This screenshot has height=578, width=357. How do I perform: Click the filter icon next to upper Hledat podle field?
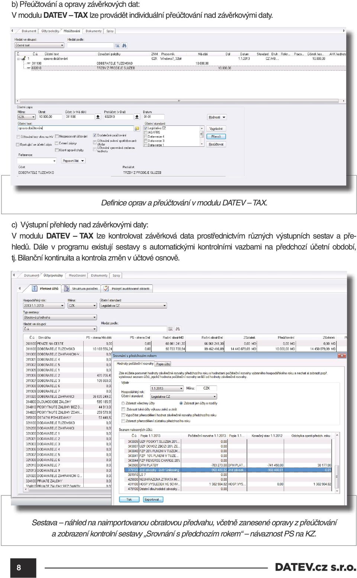coord(117,45)
